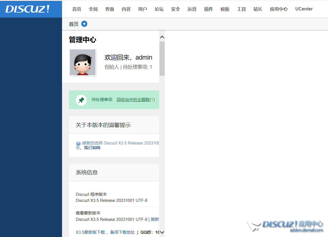
Task: Select the 用户 menu item
Action: [x=143, y=9]
